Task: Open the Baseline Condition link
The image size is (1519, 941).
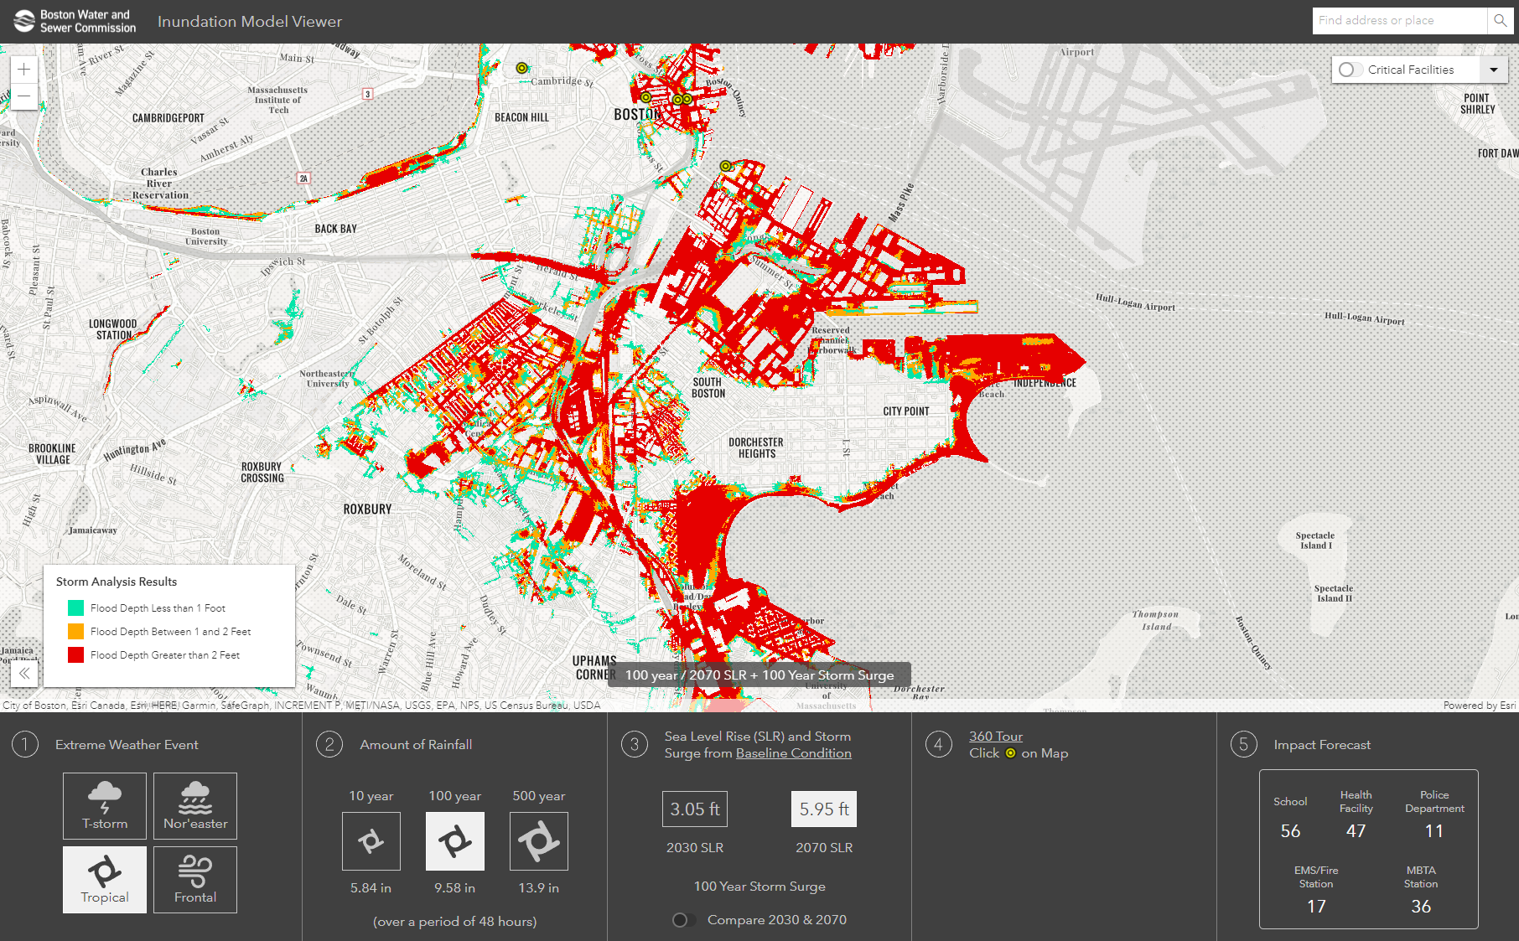Action: [793, 752]
